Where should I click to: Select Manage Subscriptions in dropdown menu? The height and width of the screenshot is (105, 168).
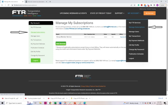pos(137,27)
